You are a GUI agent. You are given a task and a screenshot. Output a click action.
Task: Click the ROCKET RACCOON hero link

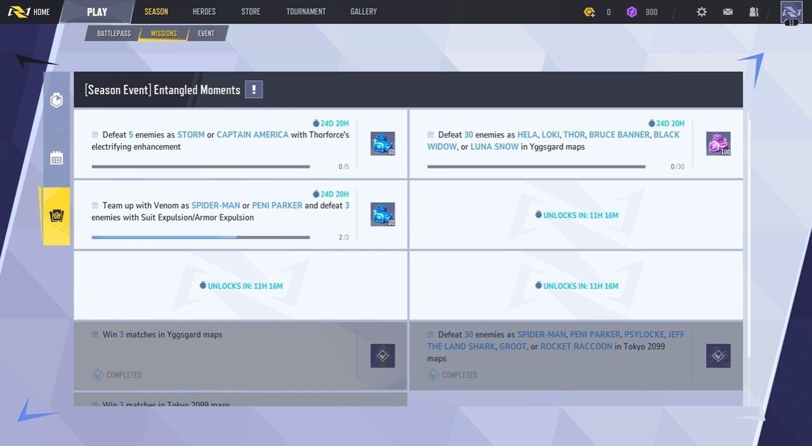coord(576,346)
